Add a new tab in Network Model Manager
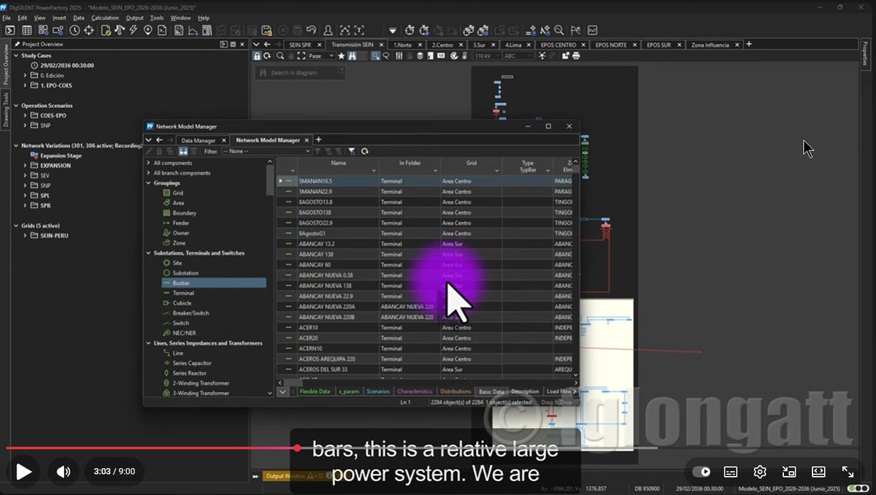 click(x=318, y=140)
